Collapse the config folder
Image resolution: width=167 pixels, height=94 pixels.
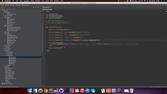tap(4, 17)
